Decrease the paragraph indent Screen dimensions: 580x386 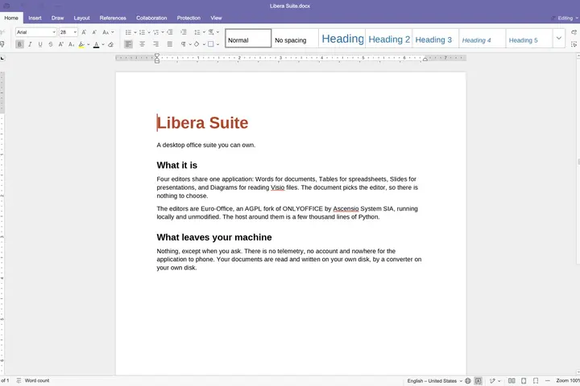point(170,32)
